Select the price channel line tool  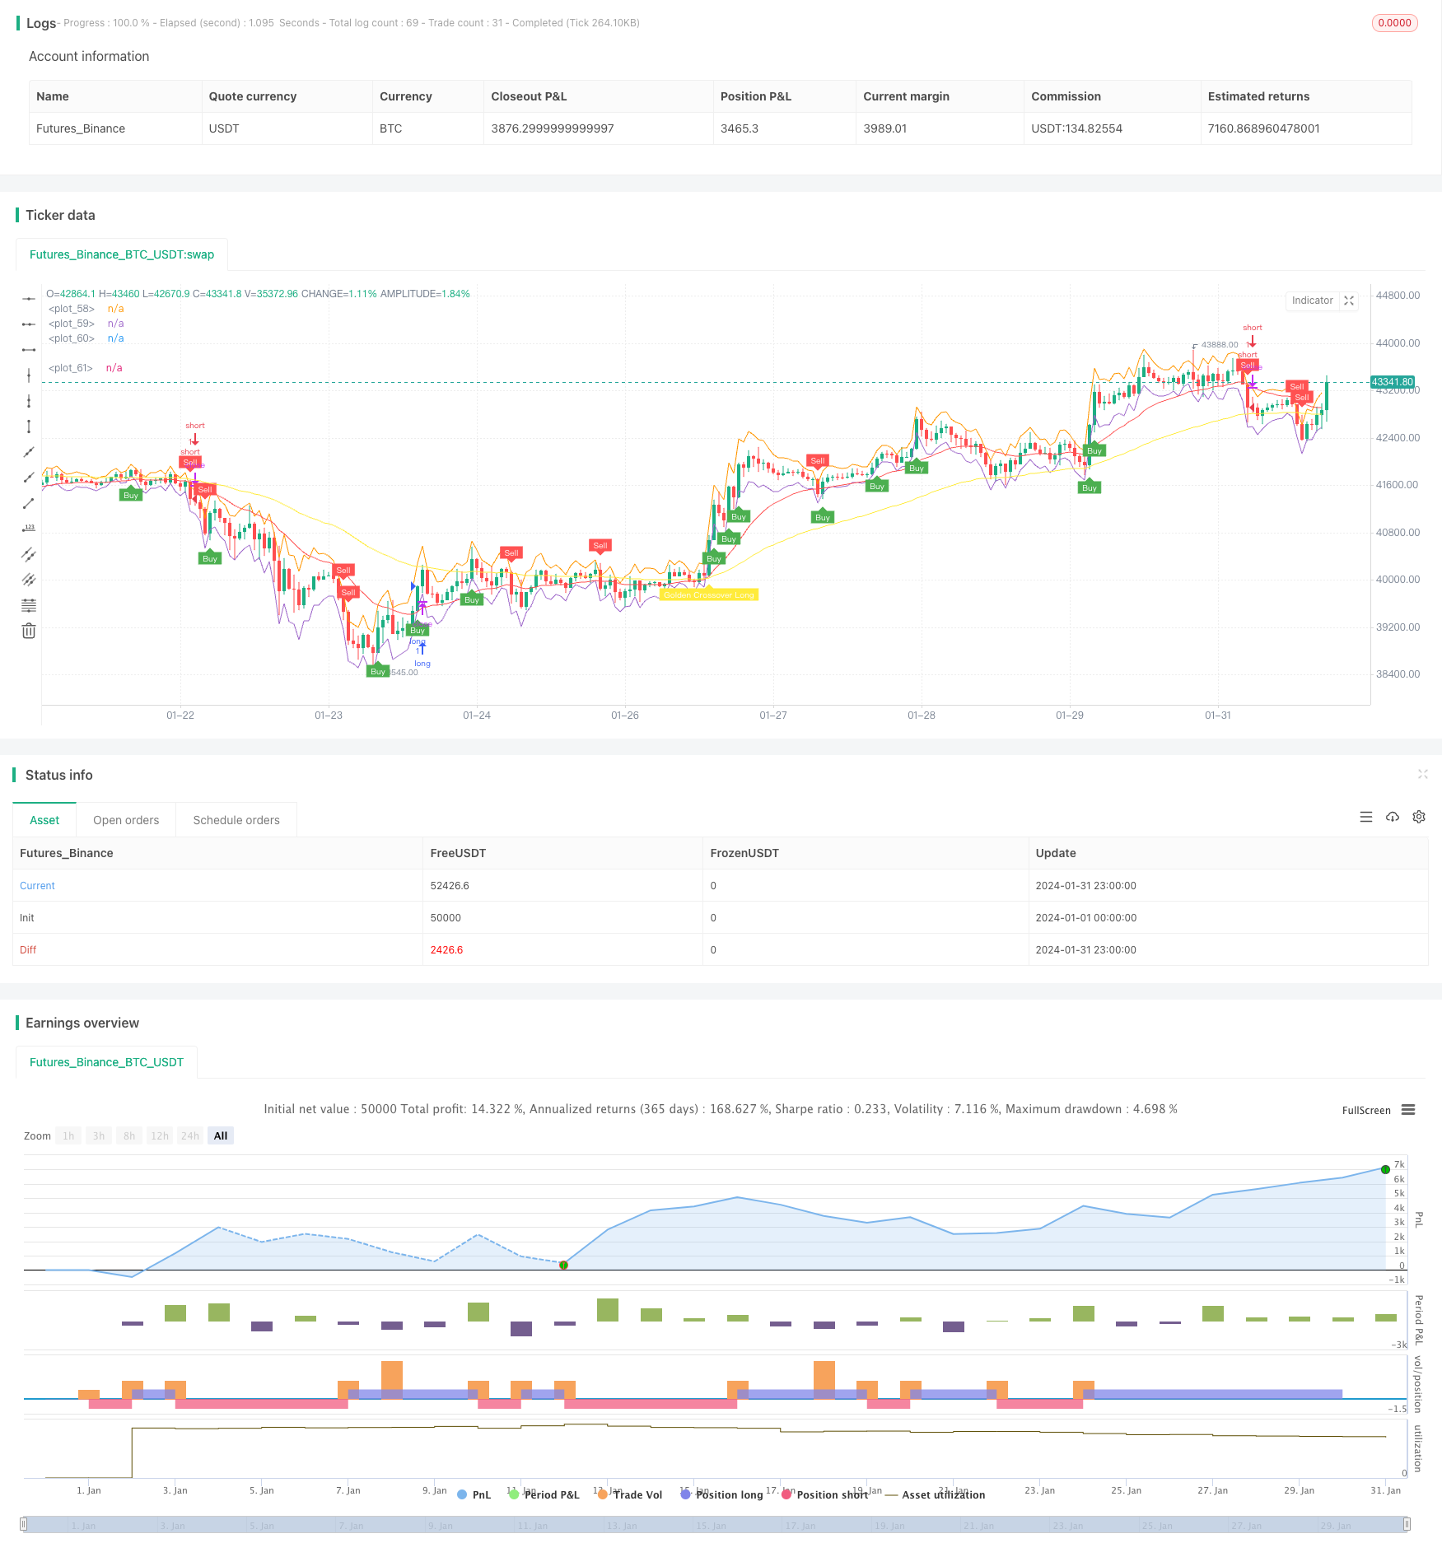click(29, 554)
